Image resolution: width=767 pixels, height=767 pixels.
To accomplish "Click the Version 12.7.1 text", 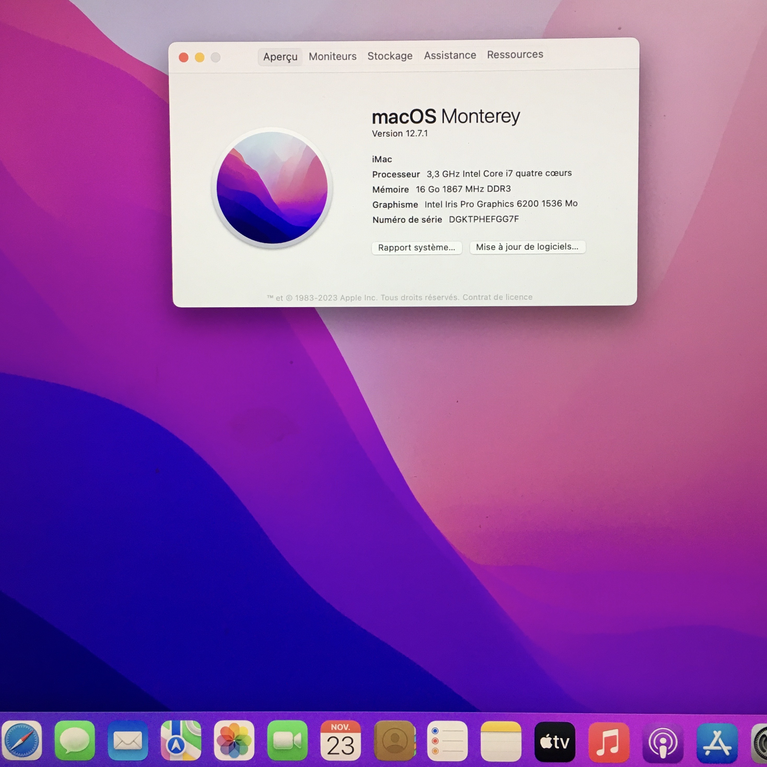I will pyautogui.click(x=400, y=133).
